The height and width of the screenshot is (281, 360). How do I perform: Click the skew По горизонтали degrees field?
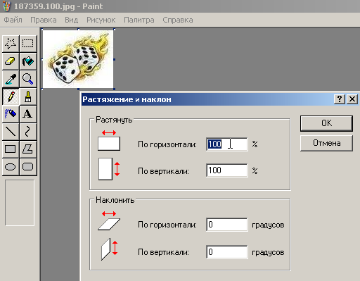[x=227, y=225]
